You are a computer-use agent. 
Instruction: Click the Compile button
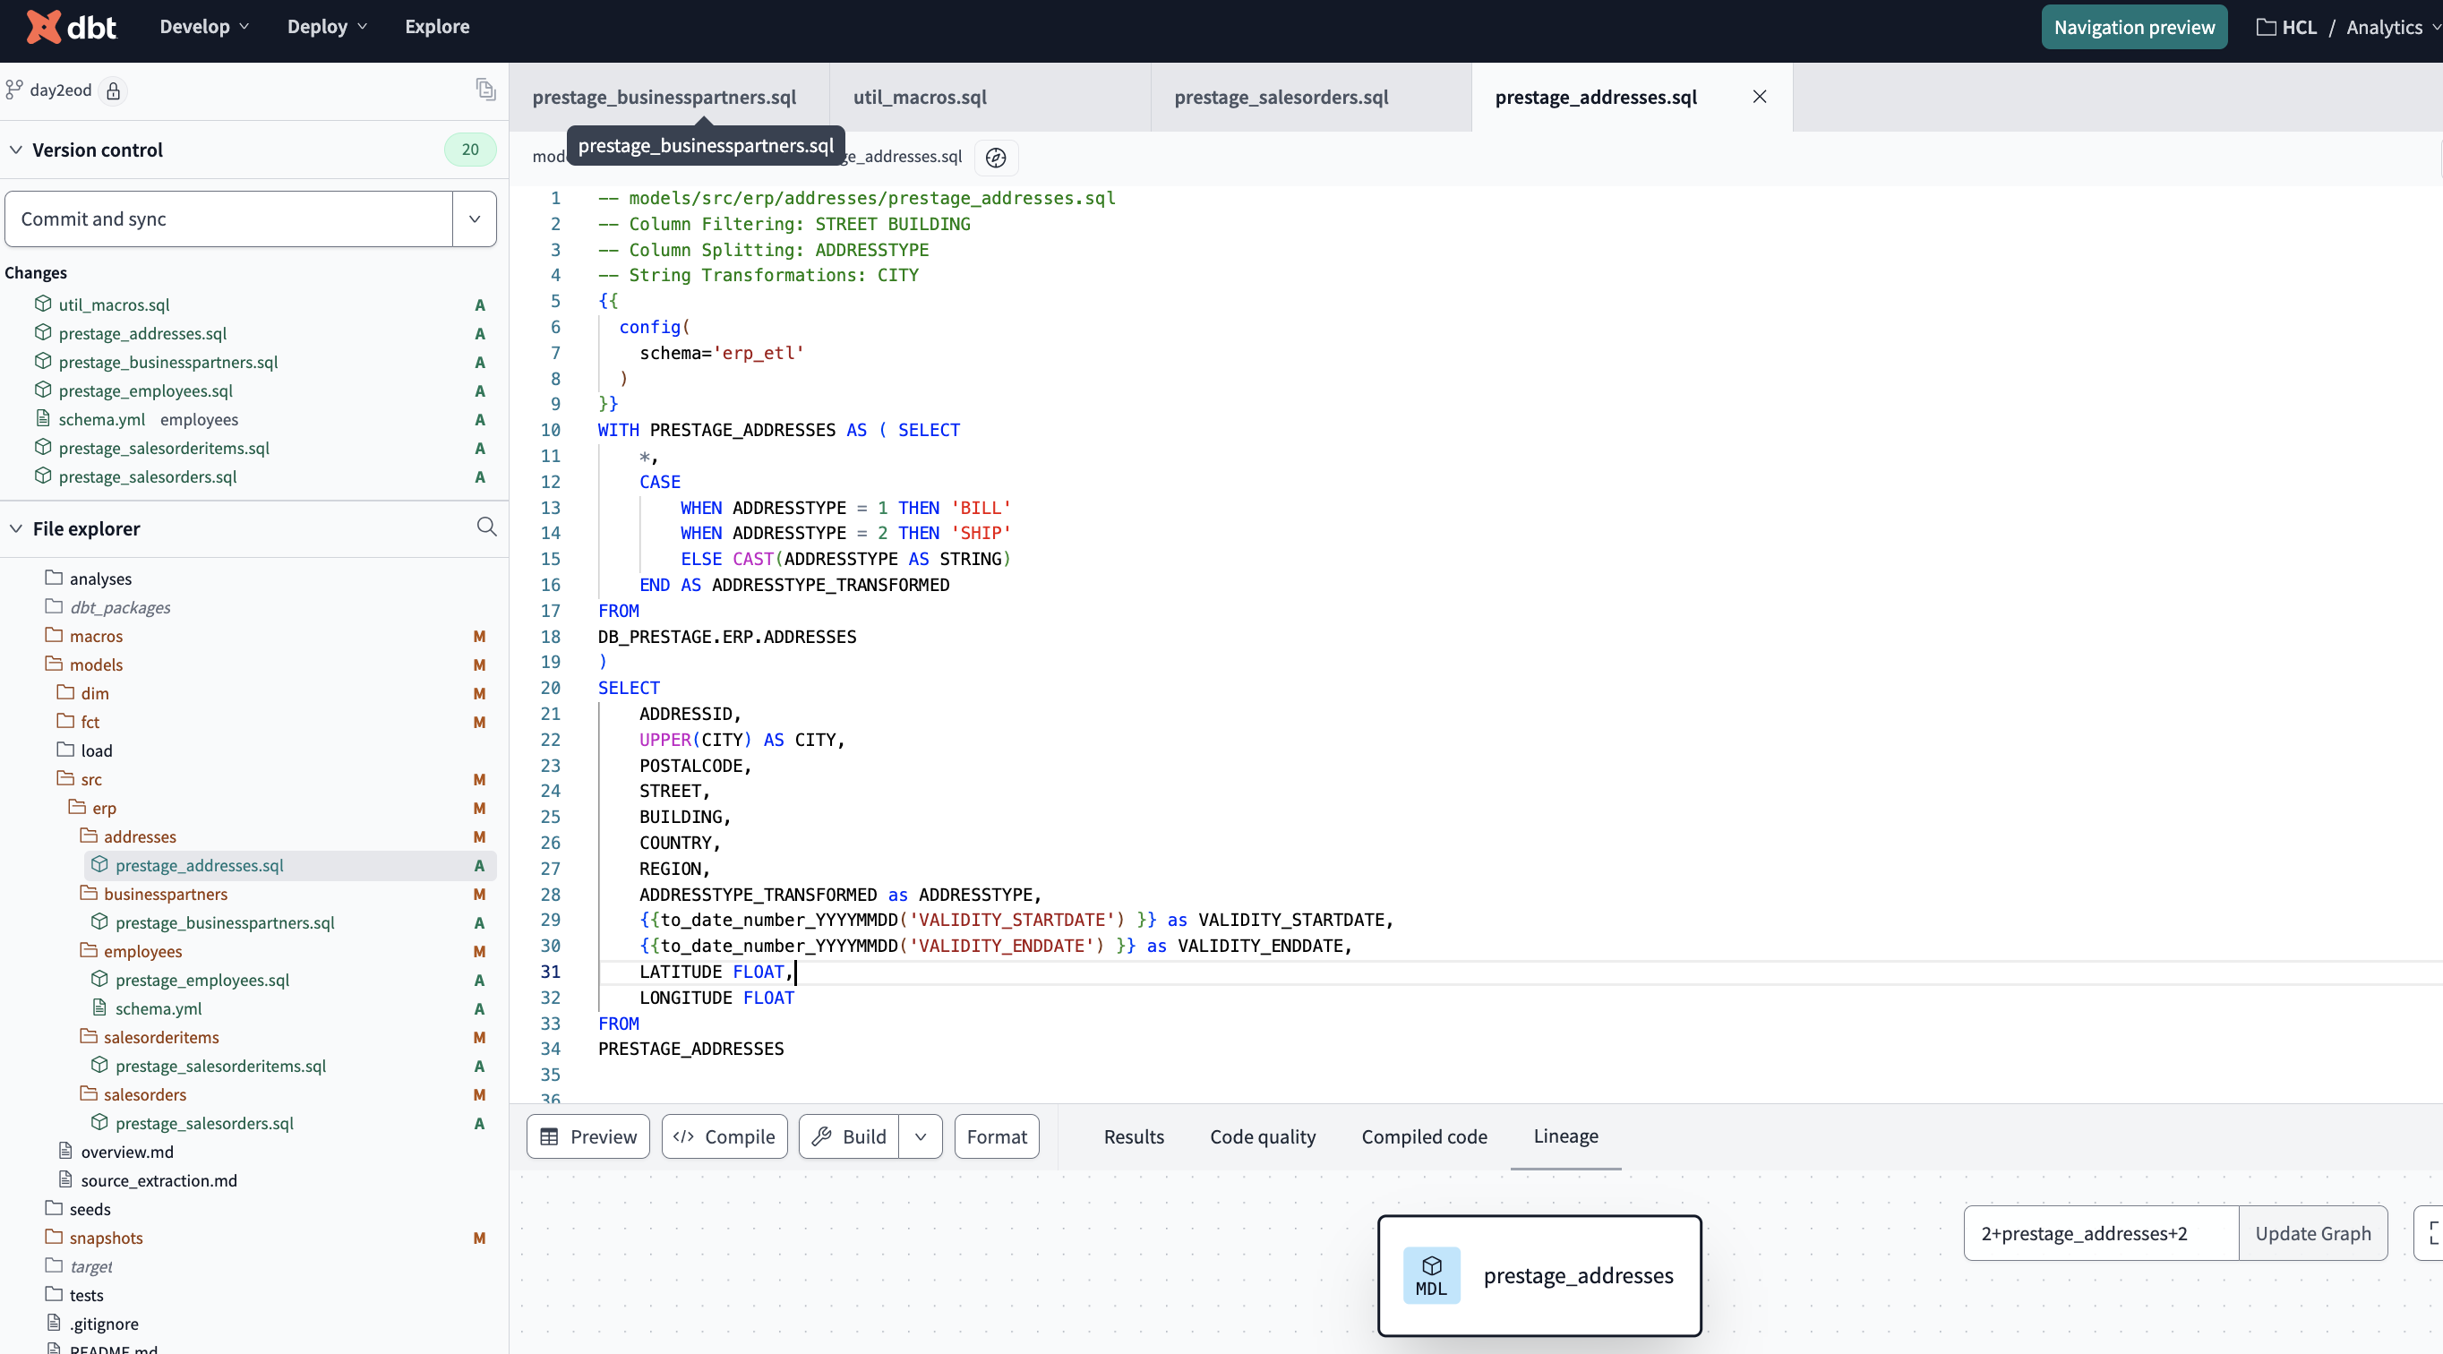click(x=724, y=1135)
